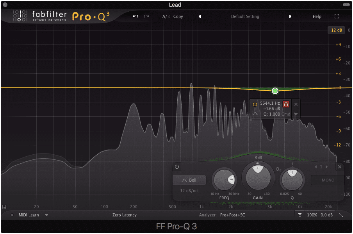The height and width of the screenshot is (234, 353).
Task: Open the MIDI Learn dropdown arrow
Action: [x=46, y=215]
